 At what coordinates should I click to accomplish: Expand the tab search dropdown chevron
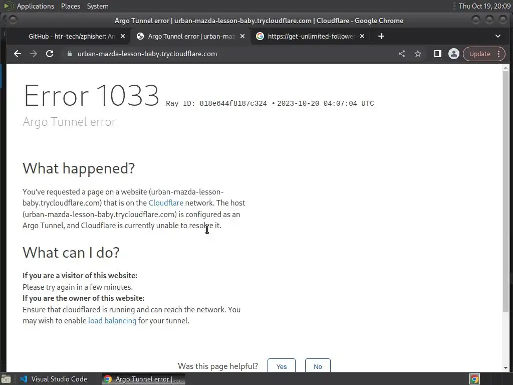tap(498, 36)
